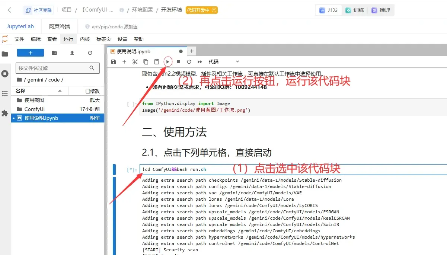The height and width of the screenshot is (255, 447).
Task: Open the extension manager puzzle icon
Action: [5, 113]
